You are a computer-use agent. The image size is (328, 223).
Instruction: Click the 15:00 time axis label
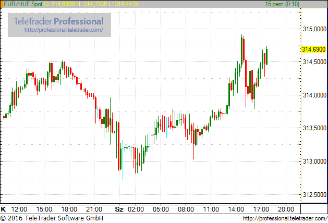(44, 209)
